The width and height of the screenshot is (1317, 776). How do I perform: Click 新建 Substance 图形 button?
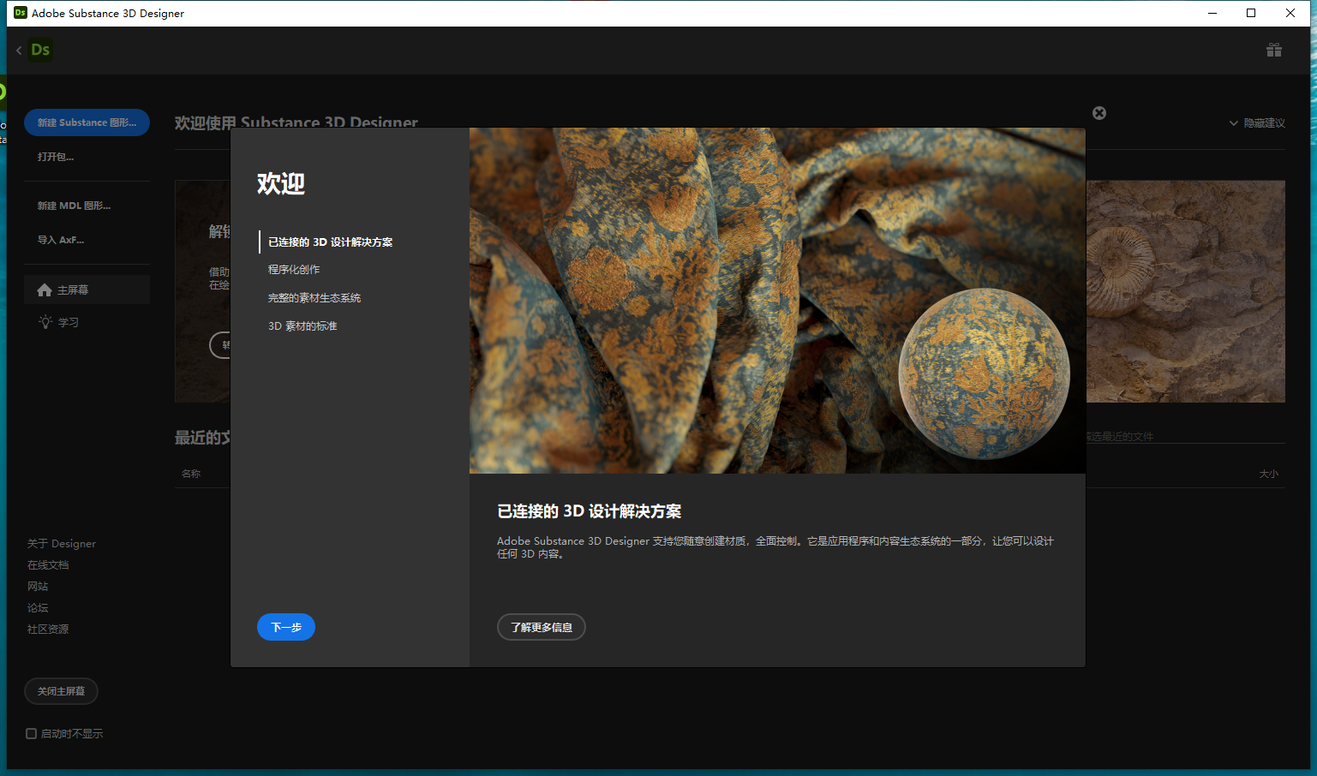[87, 122]
